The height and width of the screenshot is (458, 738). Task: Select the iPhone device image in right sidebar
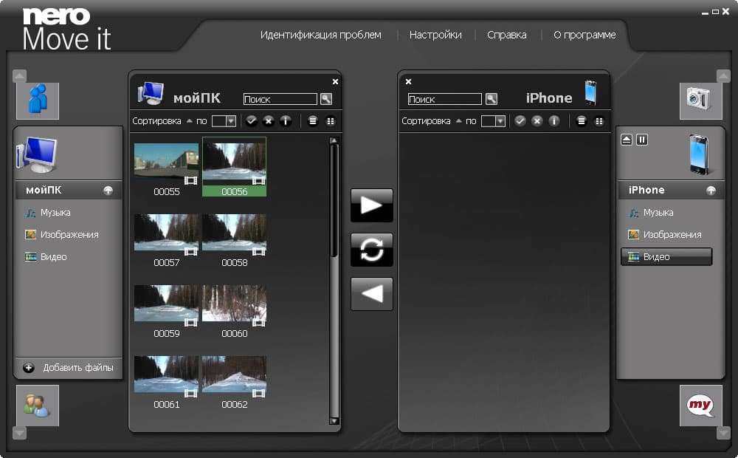pyautogui.click(x=699, y=154)
